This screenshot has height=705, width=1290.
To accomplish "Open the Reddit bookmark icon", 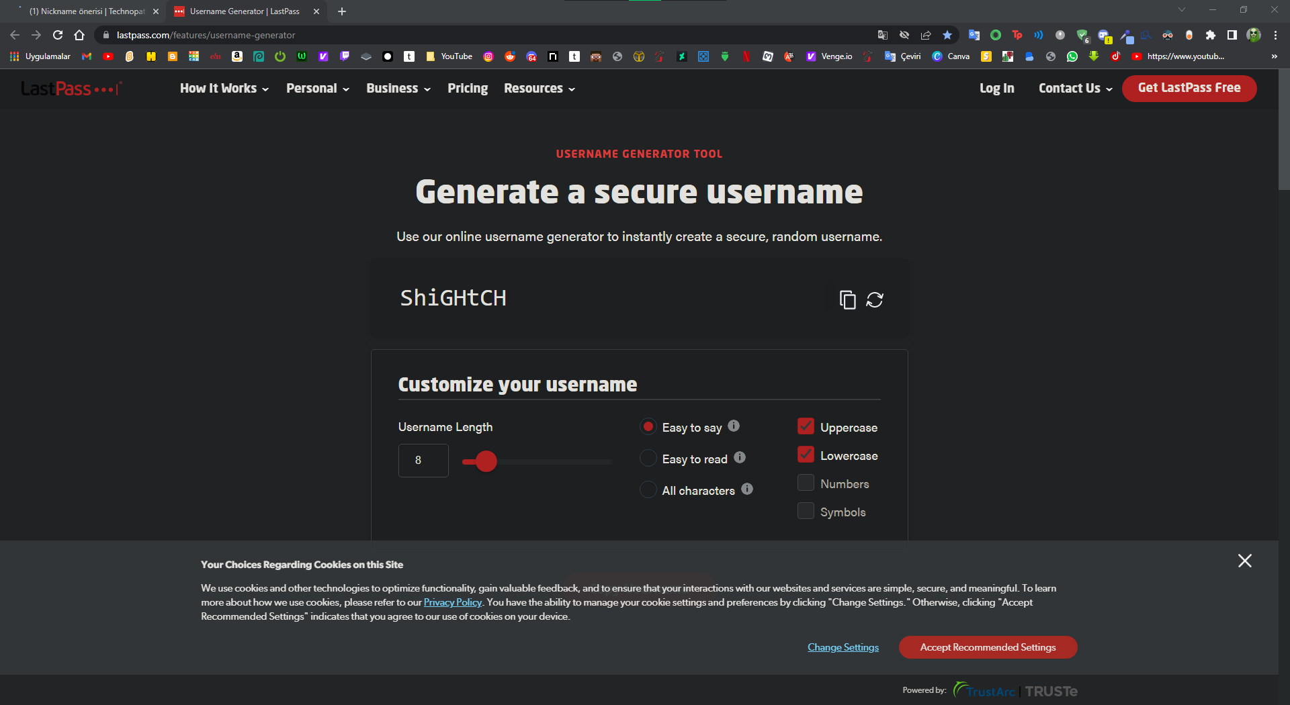I will pos(510,56).
